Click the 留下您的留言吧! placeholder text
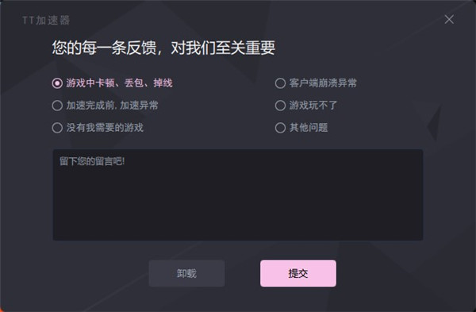Viewport: 476px width, 312px height. (x=92, y=161)
